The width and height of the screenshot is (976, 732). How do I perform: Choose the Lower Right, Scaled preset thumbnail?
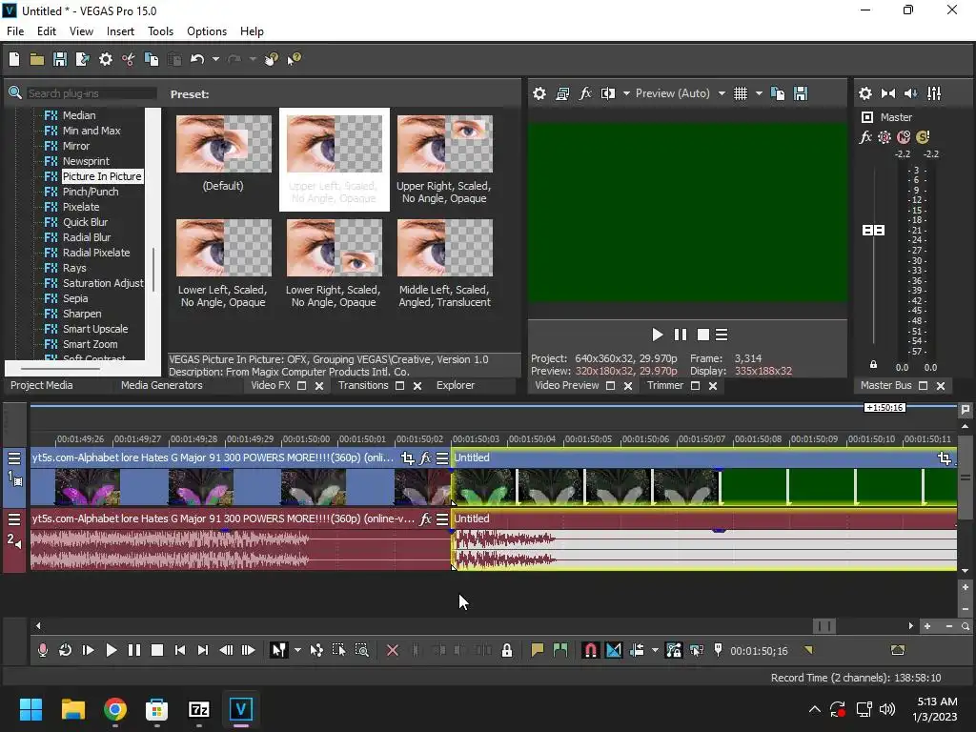tap(335, 248)
